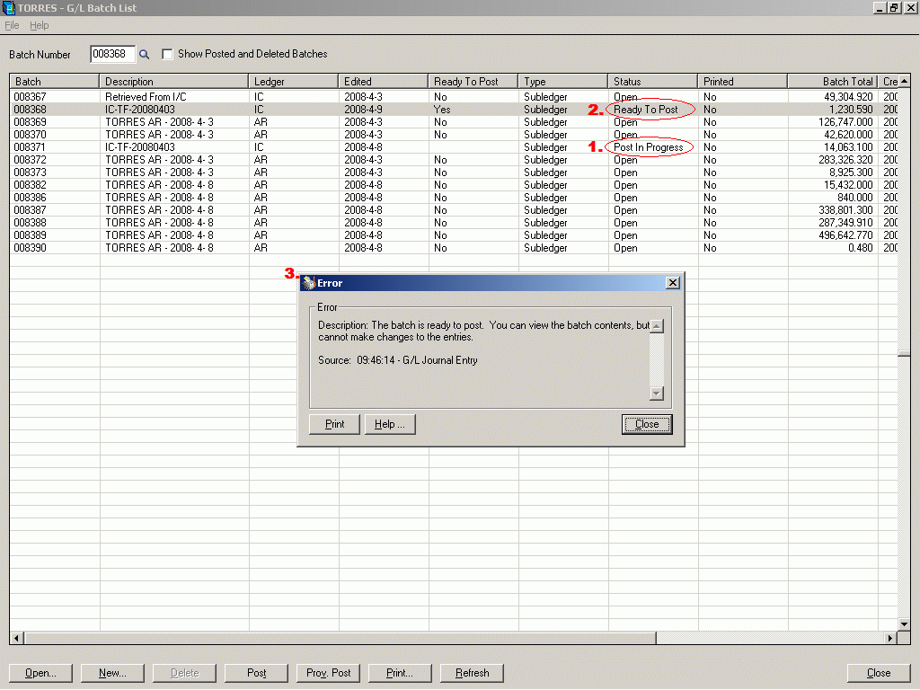This screenshot has height=690, width=920.
Task: Click the Post button at bottom
Action: pos(257,673)
